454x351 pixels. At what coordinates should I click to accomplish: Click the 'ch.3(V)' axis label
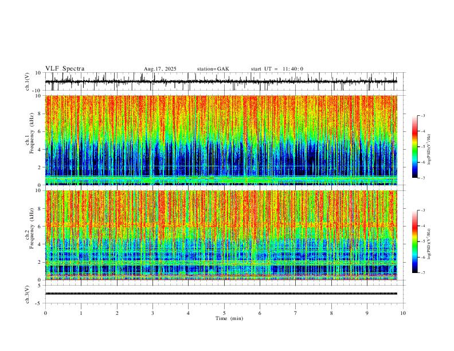[x=28, y=294]
